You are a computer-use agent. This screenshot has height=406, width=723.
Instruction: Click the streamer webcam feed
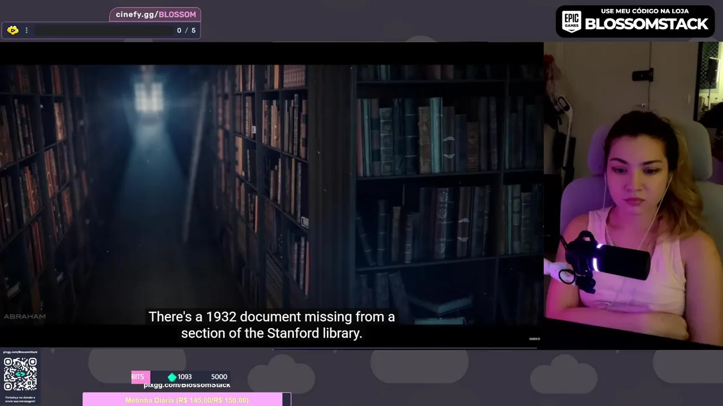tap(633, 195)
